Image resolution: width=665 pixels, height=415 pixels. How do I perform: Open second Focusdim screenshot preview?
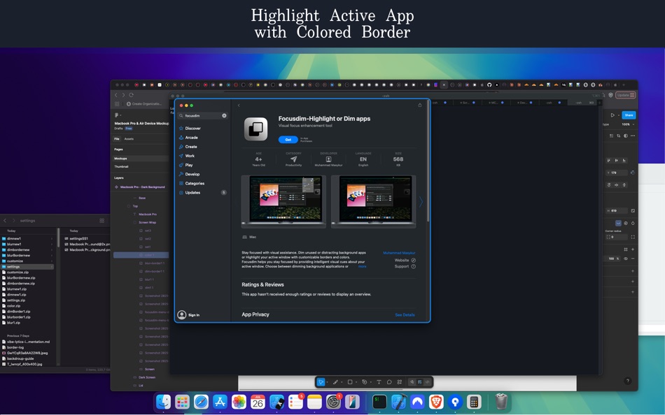pos(374,202)
